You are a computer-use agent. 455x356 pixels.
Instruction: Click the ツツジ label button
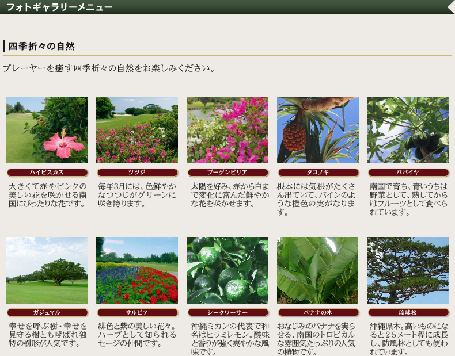138,173
